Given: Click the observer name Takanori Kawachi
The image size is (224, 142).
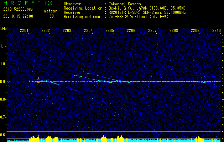Looking at the screenshot, I should coord(126,4).
